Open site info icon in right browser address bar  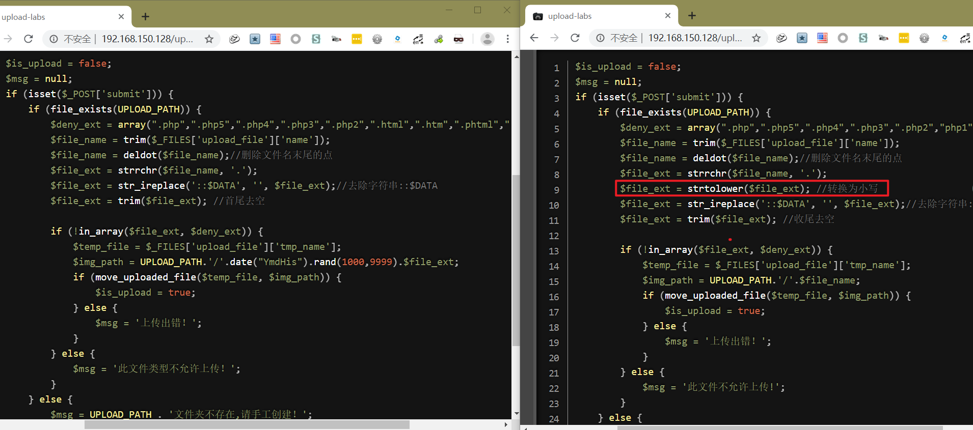(600, 38)
